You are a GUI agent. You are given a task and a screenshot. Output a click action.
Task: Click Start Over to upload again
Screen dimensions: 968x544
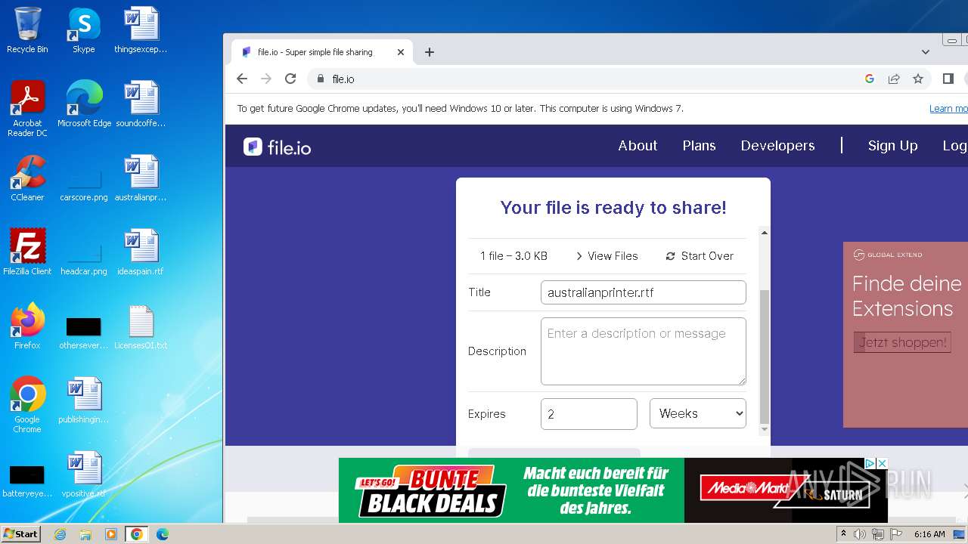pyautogui.click(x=700, y=256)
